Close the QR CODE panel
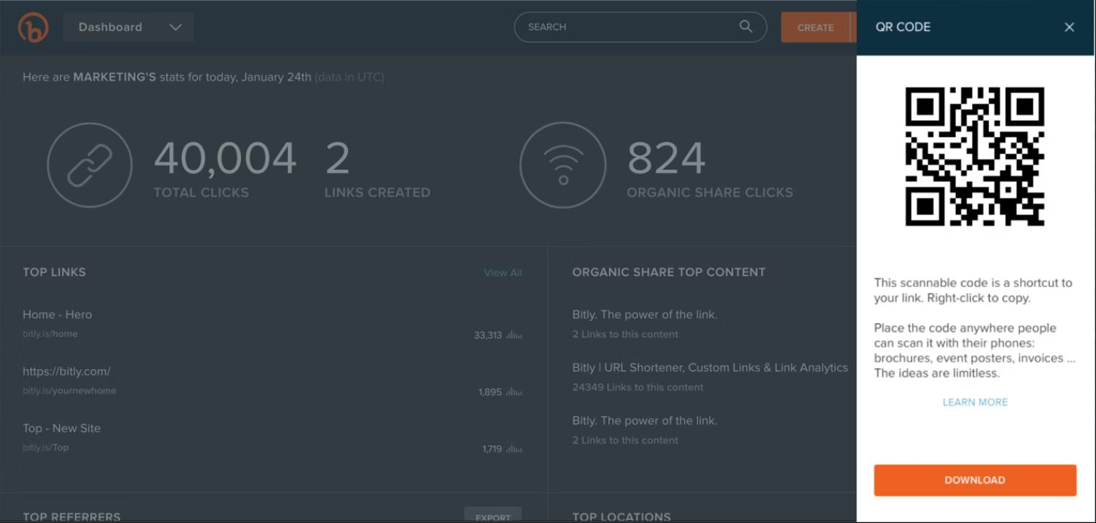The width and height of the screenshot is (1096, 523). tap(1070, 27)
